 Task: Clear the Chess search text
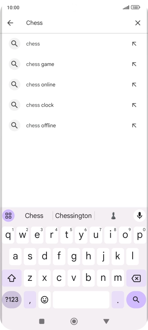[x=138, y=23]
